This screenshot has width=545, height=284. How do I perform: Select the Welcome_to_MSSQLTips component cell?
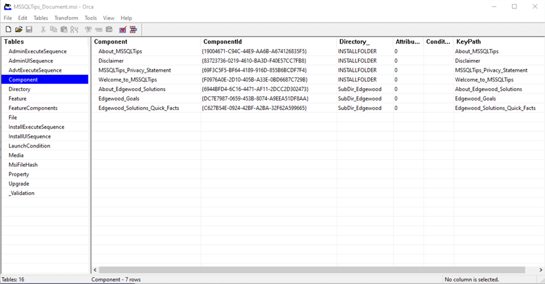point(128,79)
